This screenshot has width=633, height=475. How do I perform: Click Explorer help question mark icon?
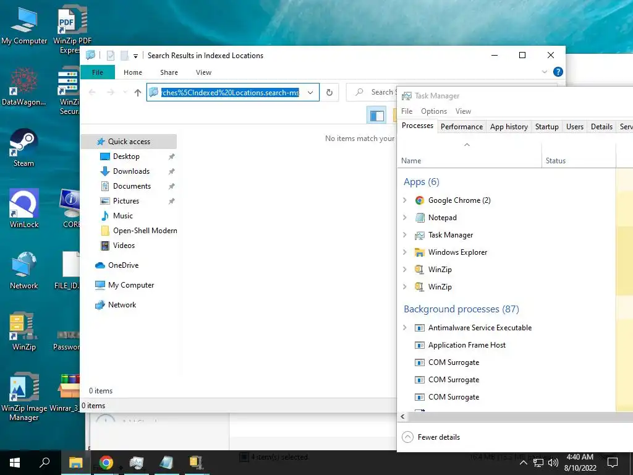click(x=558, y=72)
